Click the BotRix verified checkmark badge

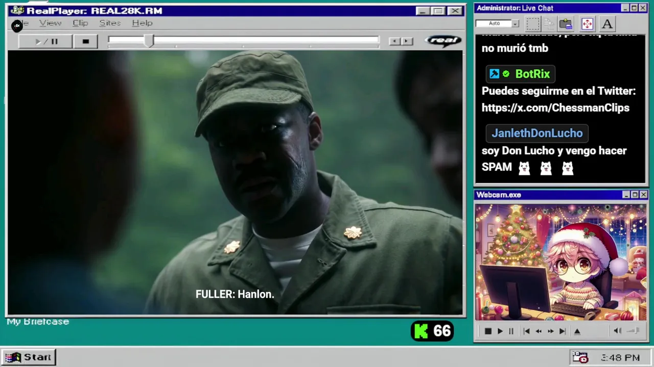click(x=506, y=74)
